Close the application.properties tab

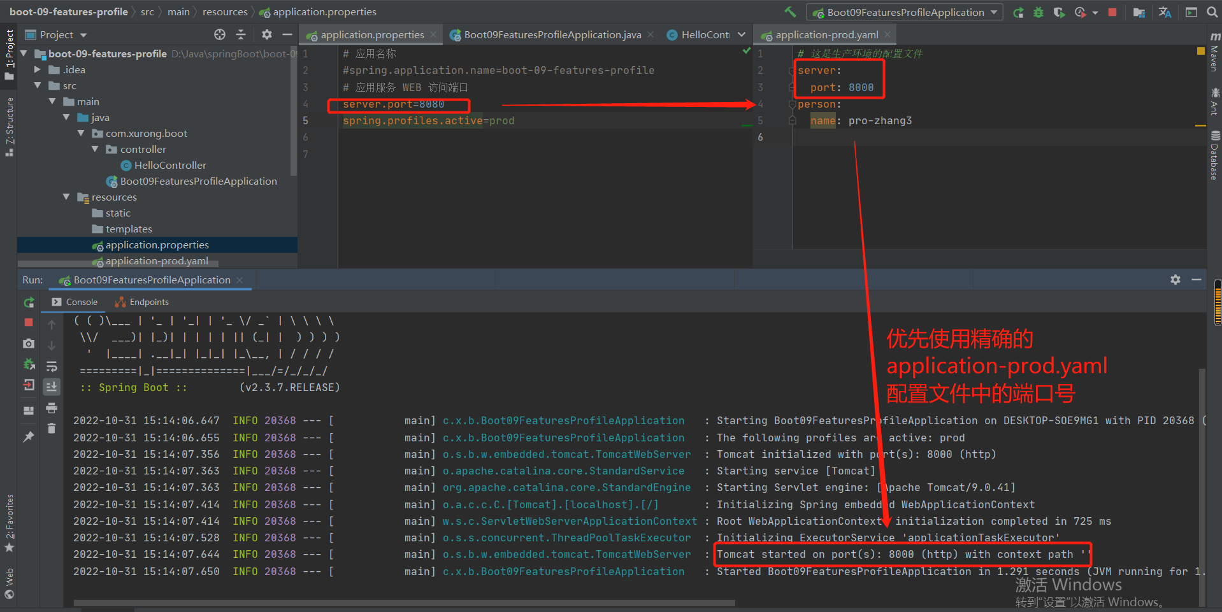tap(433, 34)
